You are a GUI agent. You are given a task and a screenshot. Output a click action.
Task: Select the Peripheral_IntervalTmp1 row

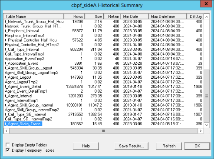[104, 36]
